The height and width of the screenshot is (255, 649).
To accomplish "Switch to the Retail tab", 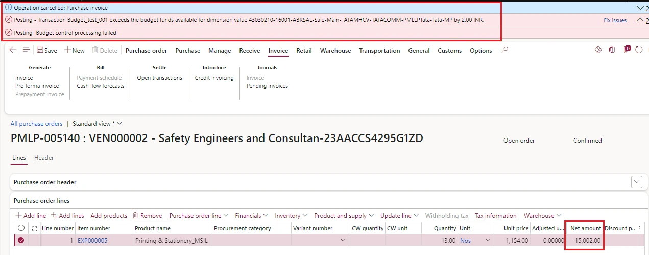I will [304, 51].
